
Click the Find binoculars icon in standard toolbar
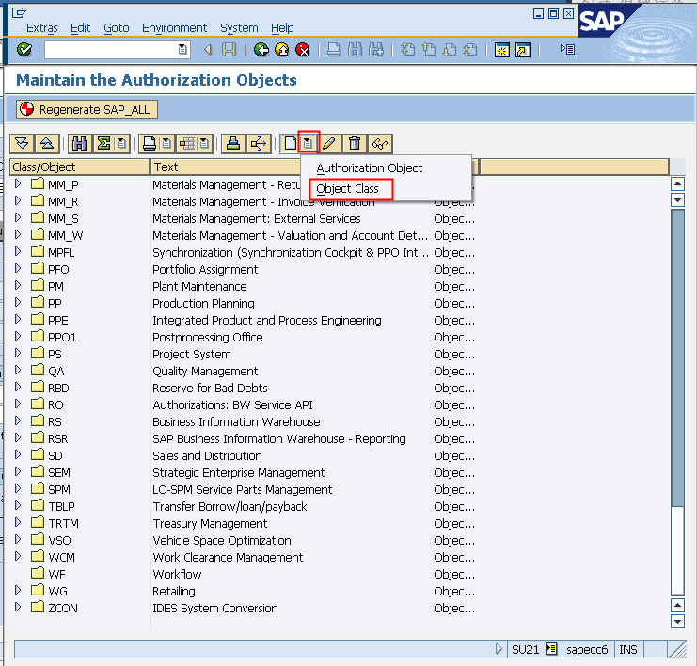click(x=355, y=49)
